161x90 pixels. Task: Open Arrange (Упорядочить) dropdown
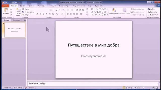click(x=114, y=12)
